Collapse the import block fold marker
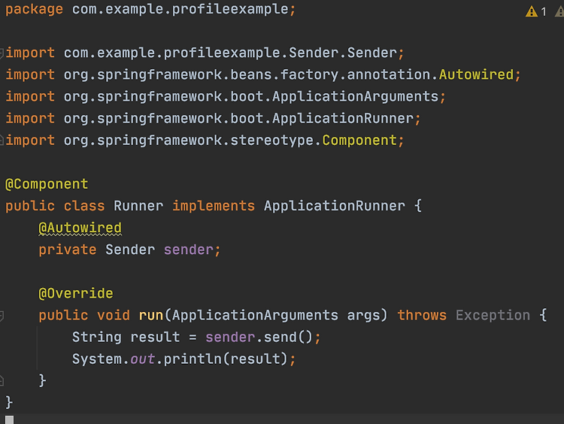The image size is (564, 424). [x=2, y=53]
